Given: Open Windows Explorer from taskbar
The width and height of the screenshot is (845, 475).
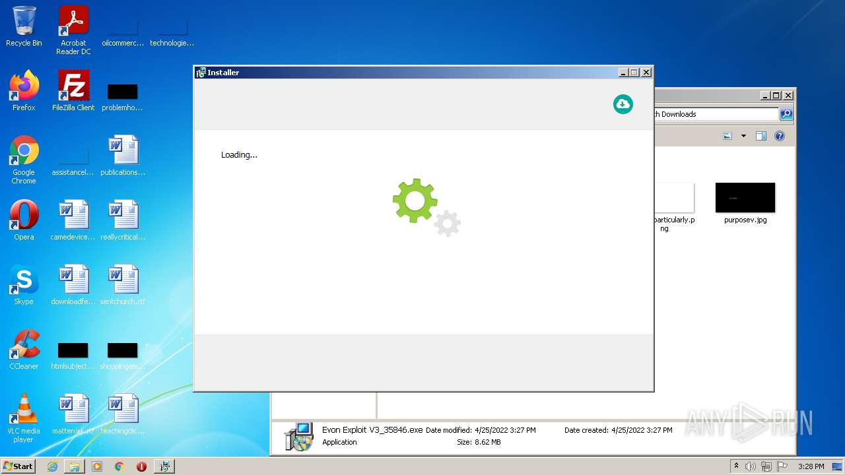Looking at the screenshot, I should pyautogui.click(x=75, y=466).
